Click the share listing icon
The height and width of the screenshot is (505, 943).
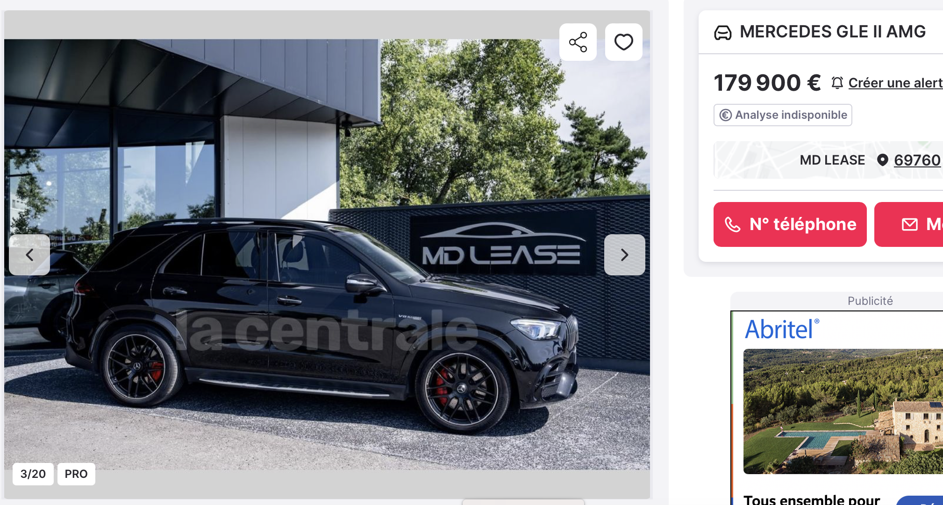pos(578,42)
